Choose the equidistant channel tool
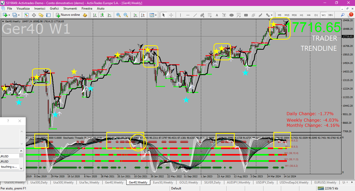 click(x=202, y=15)
